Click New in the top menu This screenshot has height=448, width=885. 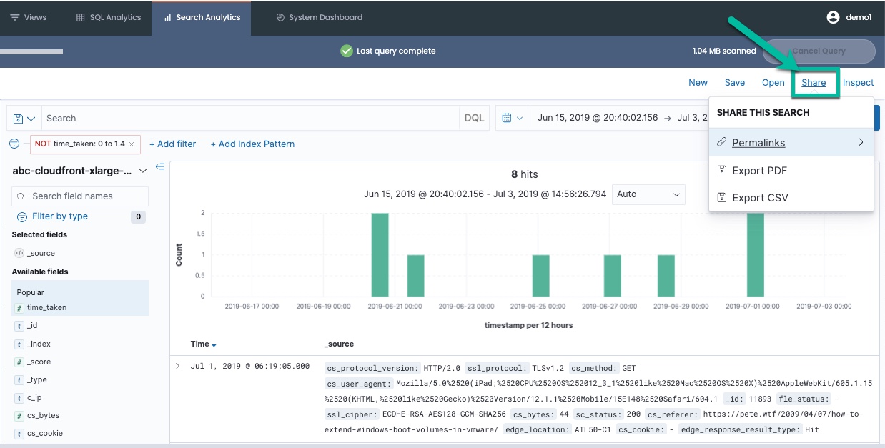tap(698, 83)
